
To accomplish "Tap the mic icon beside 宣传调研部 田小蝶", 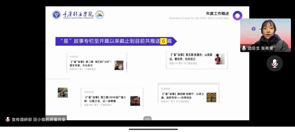I will tap(8, 119).
